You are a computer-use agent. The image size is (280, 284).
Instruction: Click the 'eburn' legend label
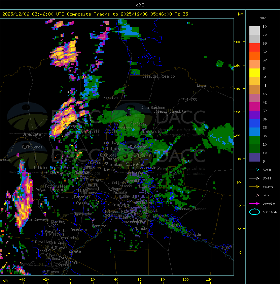click(x=268, y=187)
